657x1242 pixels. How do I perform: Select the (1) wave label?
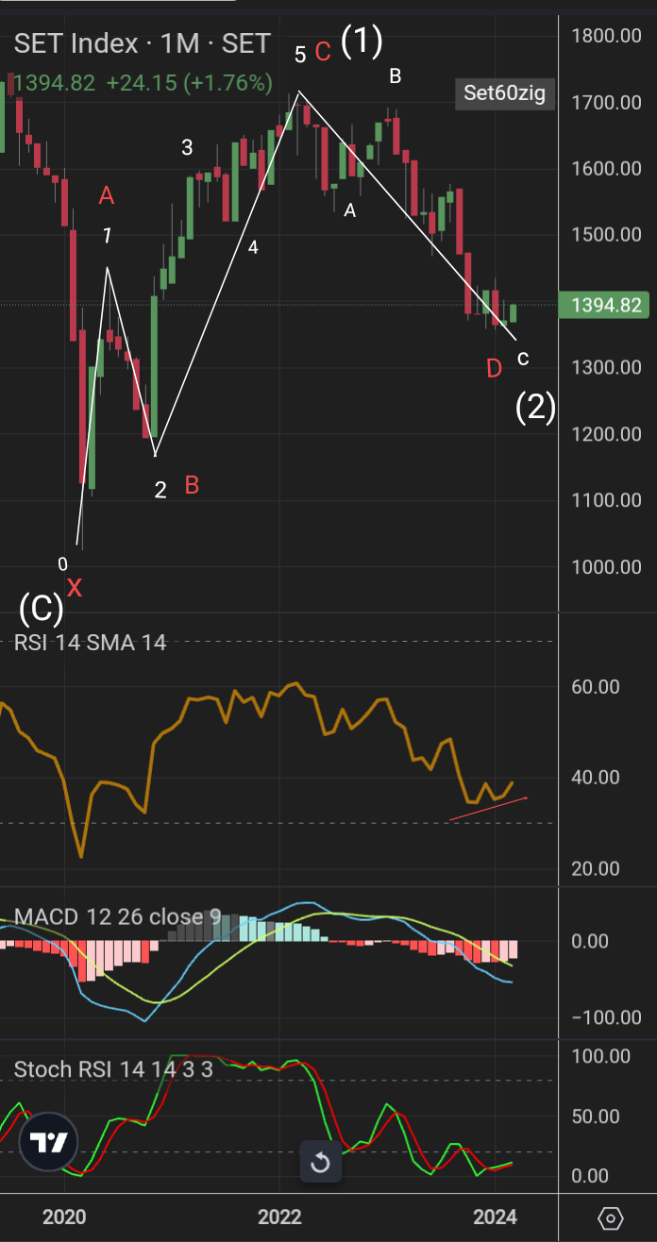362,41
